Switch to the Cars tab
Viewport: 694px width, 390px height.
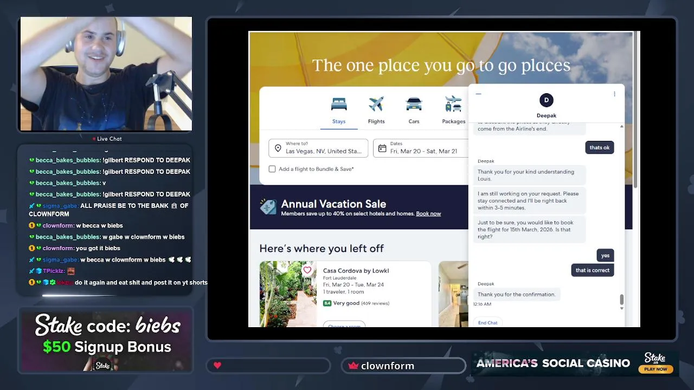(x=414, y=110)
